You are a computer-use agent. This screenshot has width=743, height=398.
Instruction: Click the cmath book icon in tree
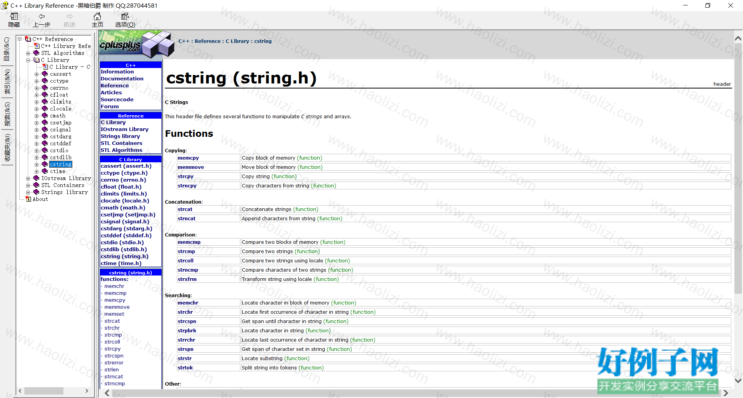[45, 116]
